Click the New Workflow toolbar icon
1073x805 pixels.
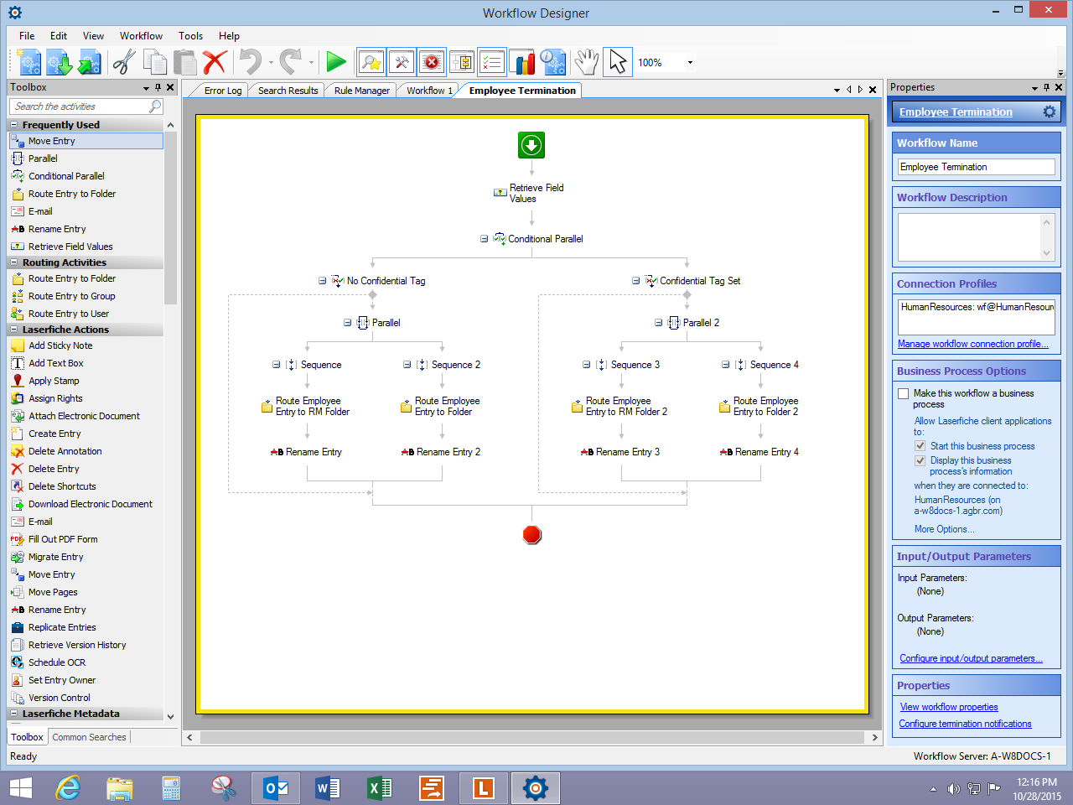tap(29, 62)
